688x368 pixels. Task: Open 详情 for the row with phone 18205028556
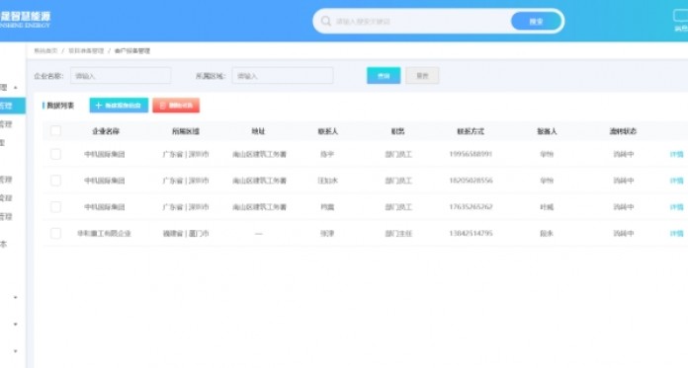676,181
